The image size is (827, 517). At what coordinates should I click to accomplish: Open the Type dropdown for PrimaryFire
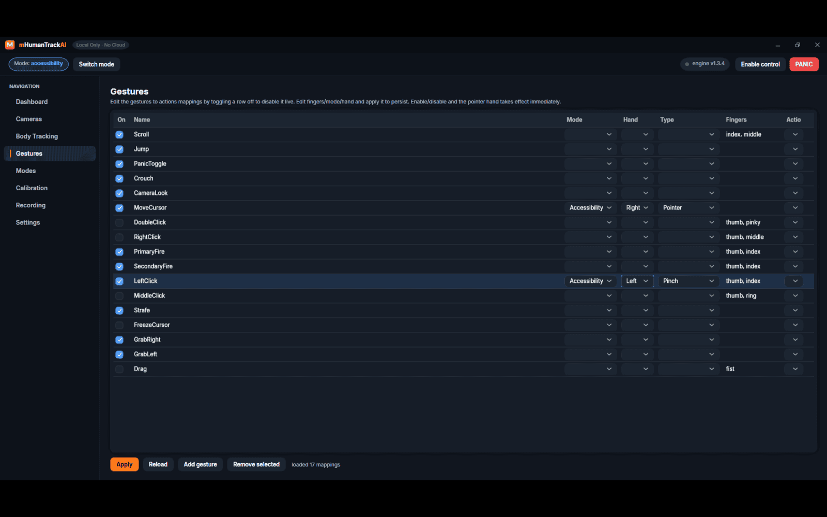(688, 252)
